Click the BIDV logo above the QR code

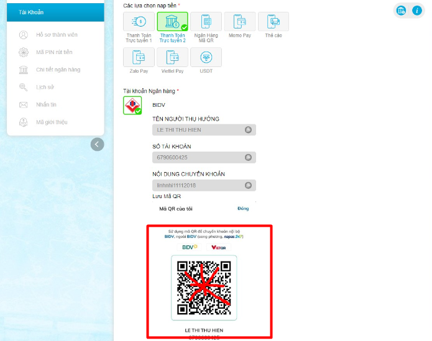190,247
